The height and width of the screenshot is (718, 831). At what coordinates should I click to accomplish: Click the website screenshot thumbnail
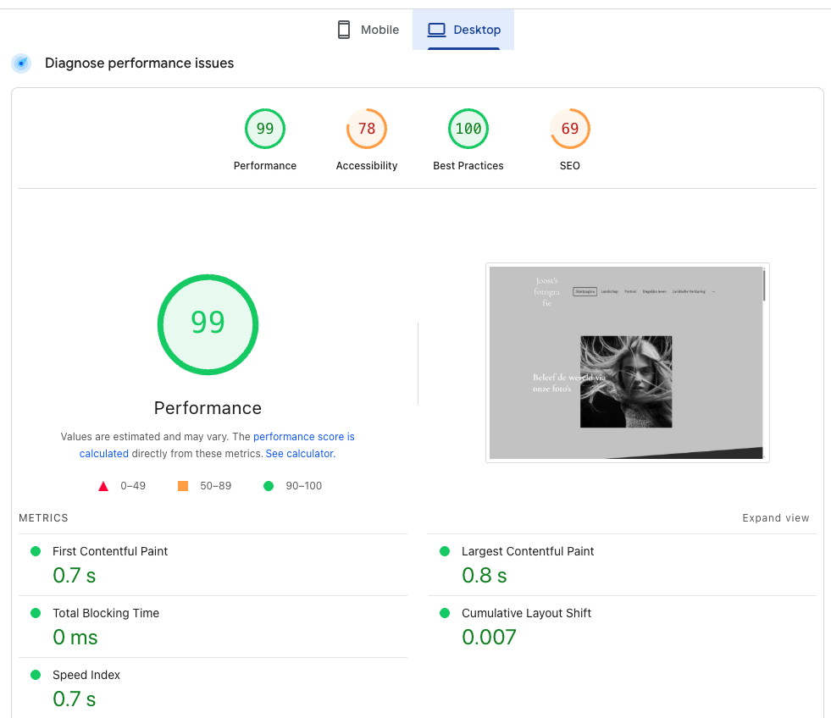[627, 362]
